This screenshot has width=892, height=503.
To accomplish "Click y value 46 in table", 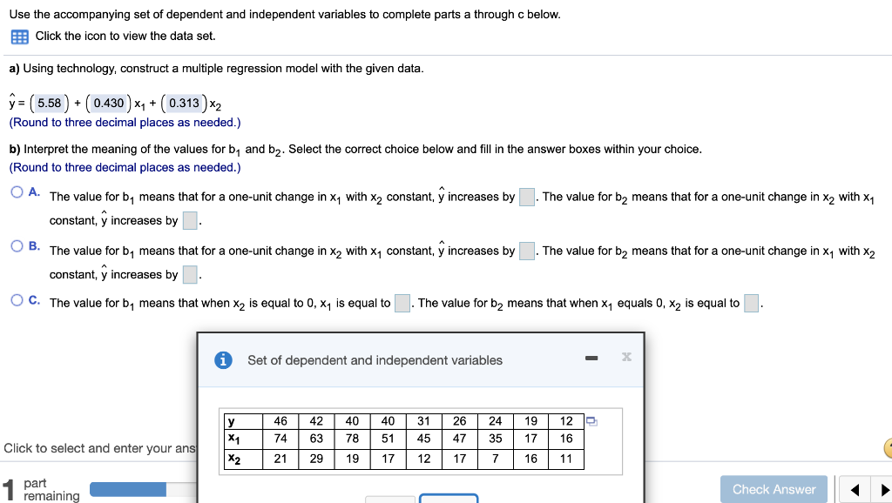I will (x=280, y=421).
